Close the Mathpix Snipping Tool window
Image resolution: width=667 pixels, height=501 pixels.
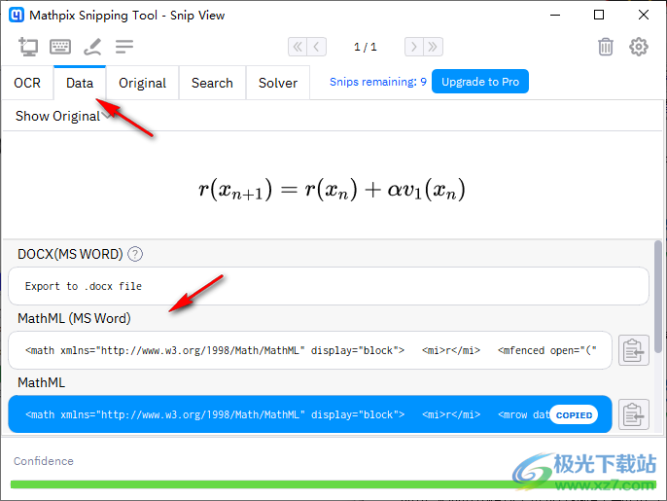click(x=644, y=15)
